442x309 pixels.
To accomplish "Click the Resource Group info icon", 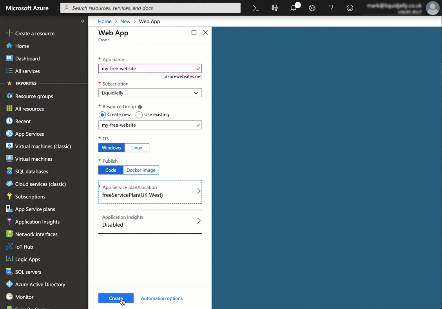I will pyautogui.click(x=140, y=107).
